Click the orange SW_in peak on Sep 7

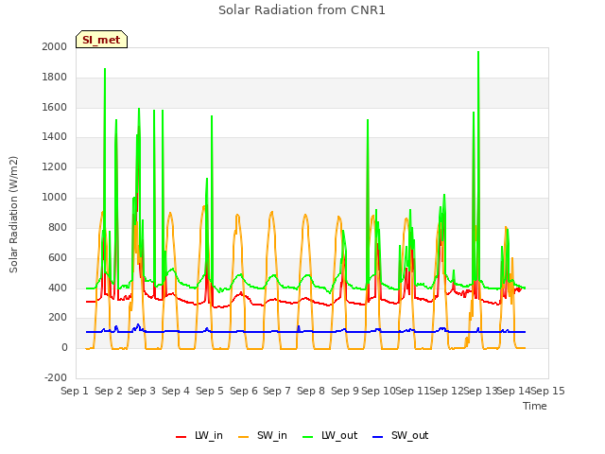(x=272, y=212)
